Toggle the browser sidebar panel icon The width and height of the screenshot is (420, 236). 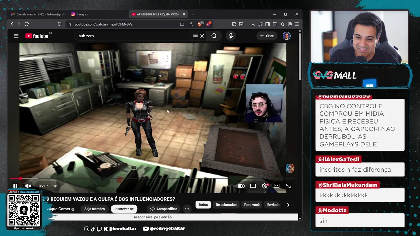tap(267, 24)
